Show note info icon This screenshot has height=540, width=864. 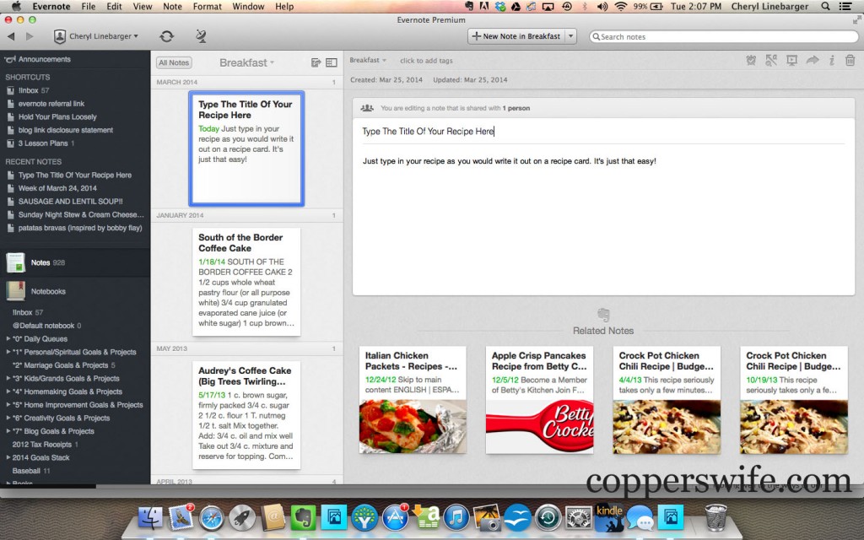(x=831, y=61)
